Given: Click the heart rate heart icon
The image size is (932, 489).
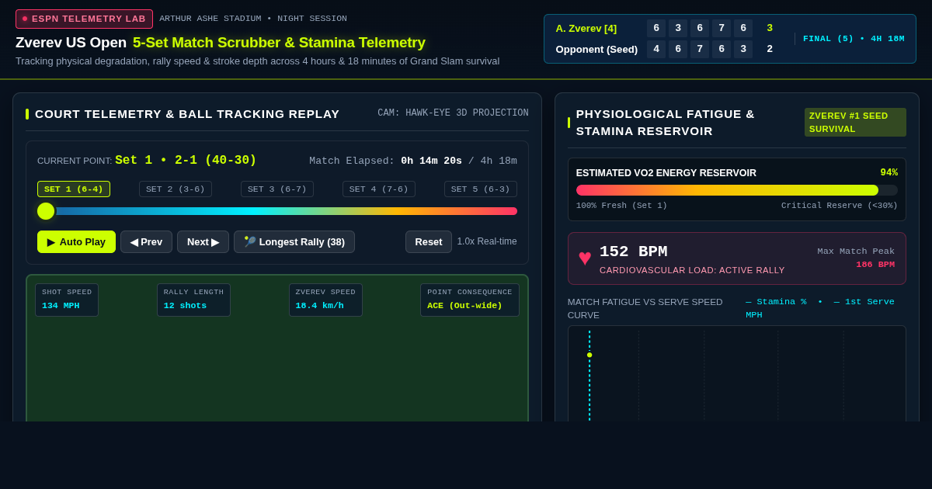Looking at the screenshot, I should (x=585, y=258).
